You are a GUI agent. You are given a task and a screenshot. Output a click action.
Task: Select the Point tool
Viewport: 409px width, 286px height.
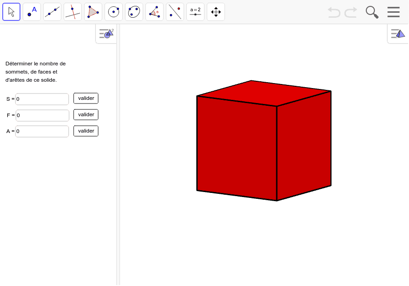coord(31,11)
